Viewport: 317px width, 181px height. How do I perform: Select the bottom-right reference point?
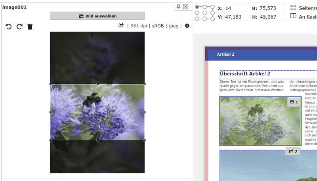coord(212,19)
